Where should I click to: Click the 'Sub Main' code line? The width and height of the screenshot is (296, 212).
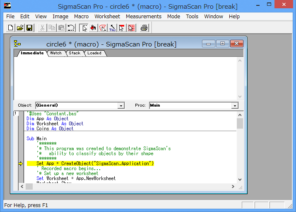(x=36, y=139)
